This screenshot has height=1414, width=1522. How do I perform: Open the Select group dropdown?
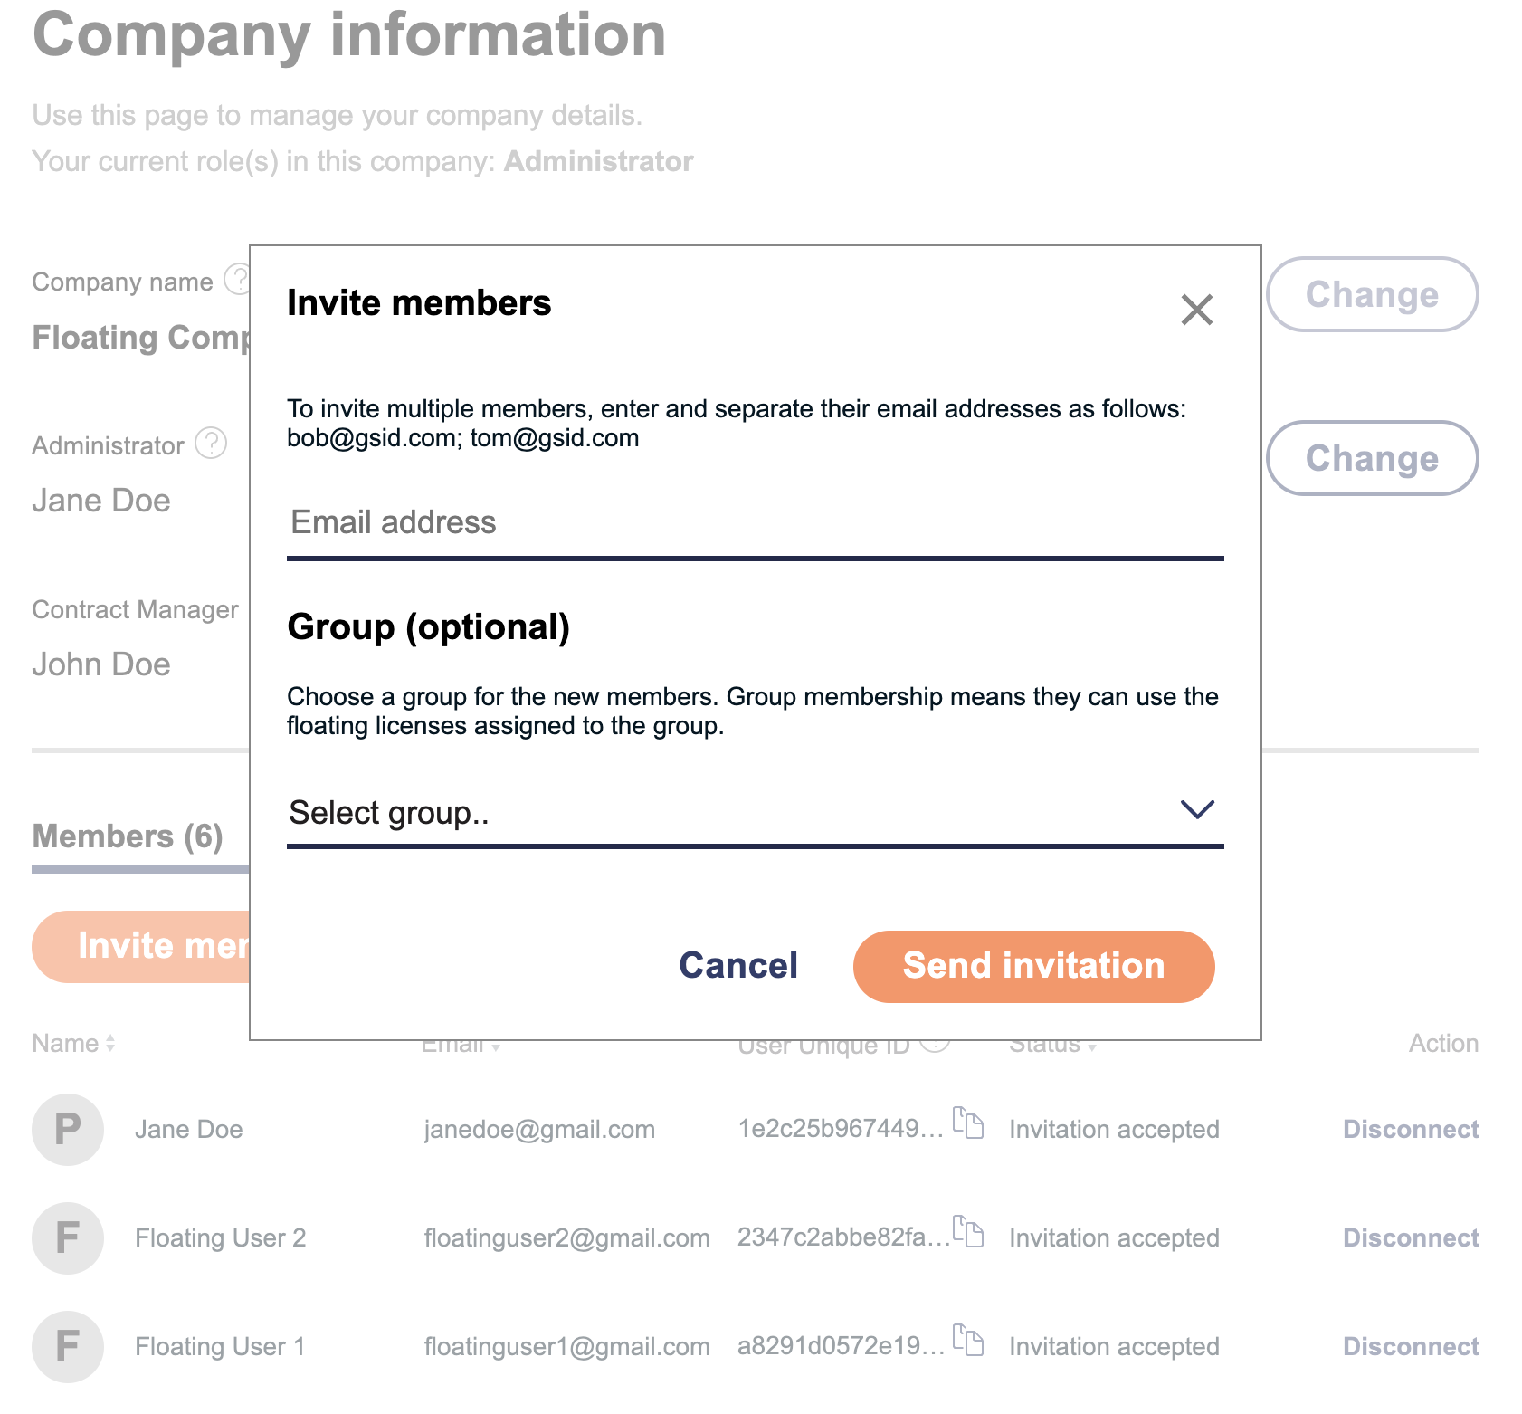tap(754, 813)
